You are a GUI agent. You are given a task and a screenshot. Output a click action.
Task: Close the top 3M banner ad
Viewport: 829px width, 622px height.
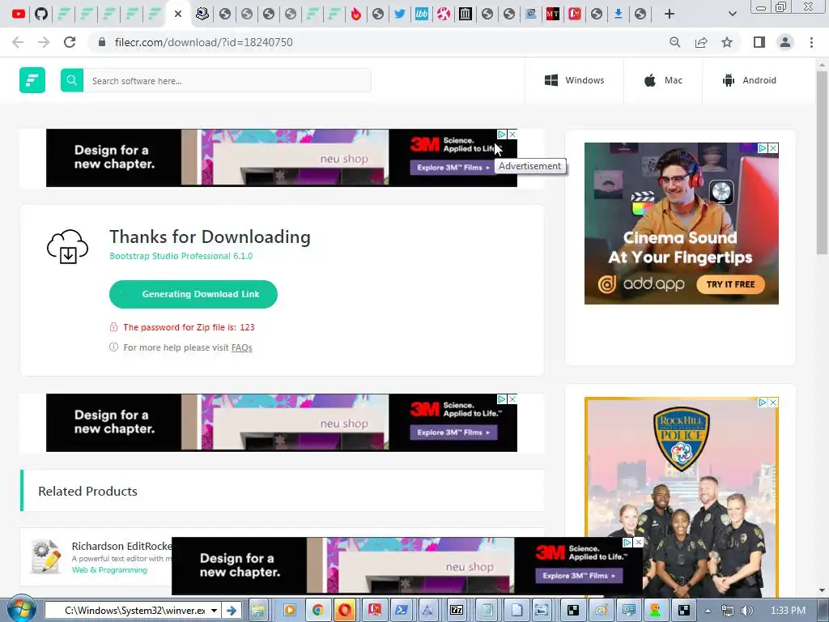point(512,134)
